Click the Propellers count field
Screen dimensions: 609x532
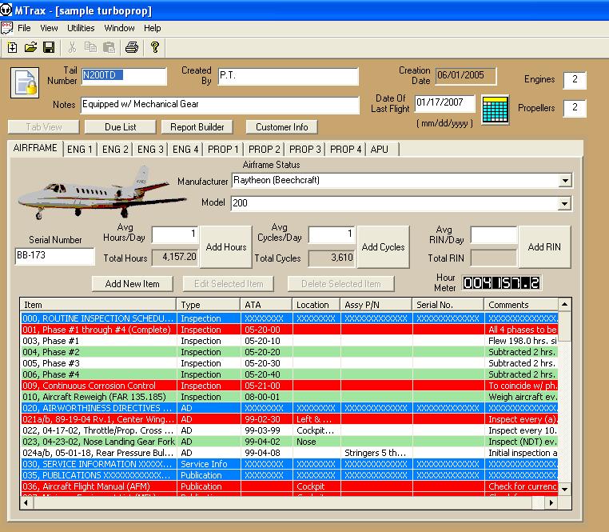tap(575, 108)
